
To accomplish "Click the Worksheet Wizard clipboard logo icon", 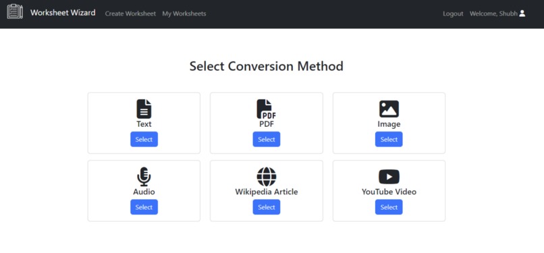I will pyautogui.click(x=15, y=11).
